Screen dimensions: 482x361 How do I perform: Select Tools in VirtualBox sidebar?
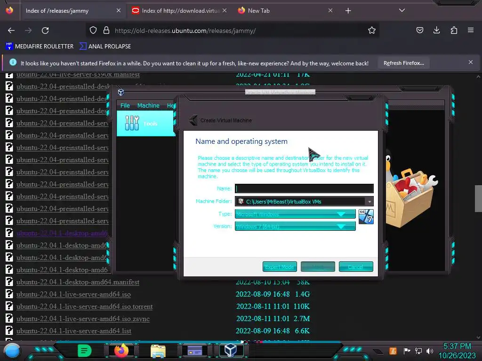(146, 124)
